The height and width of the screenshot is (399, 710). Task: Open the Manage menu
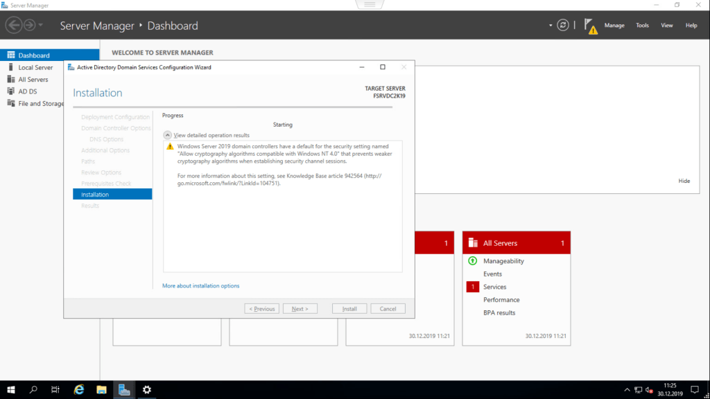point(614,26)
